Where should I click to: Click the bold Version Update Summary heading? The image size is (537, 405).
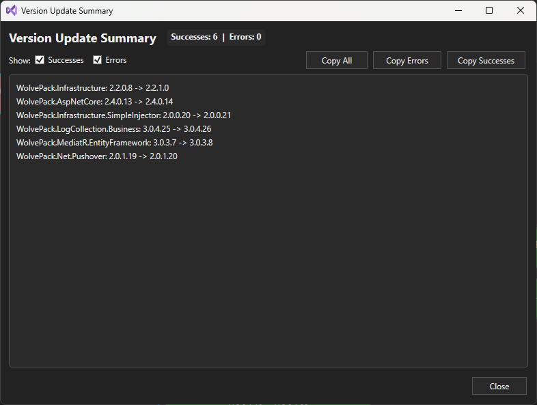(x=82, y=38)
